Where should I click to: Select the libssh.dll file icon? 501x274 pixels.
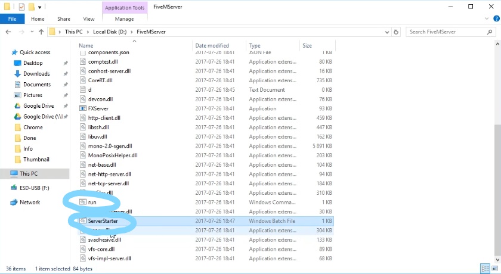[83, 127]
